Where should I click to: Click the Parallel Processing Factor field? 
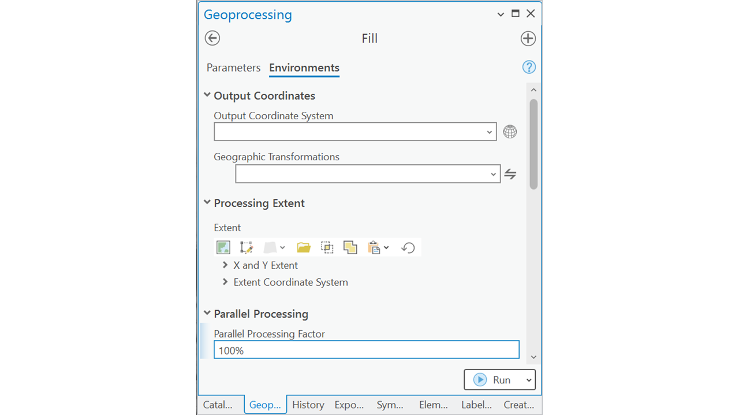pos(366,350)
